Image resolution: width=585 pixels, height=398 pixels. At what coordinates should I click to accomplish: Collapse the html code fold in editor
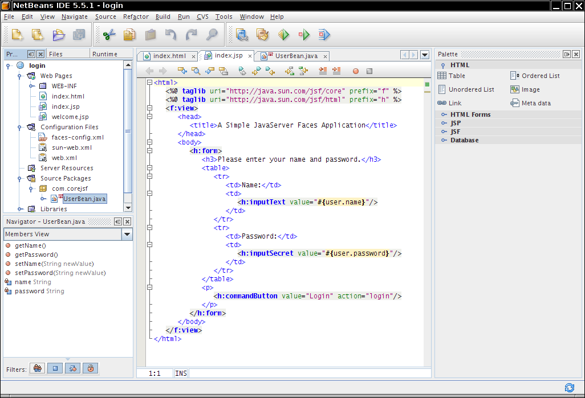click(149, 83)
